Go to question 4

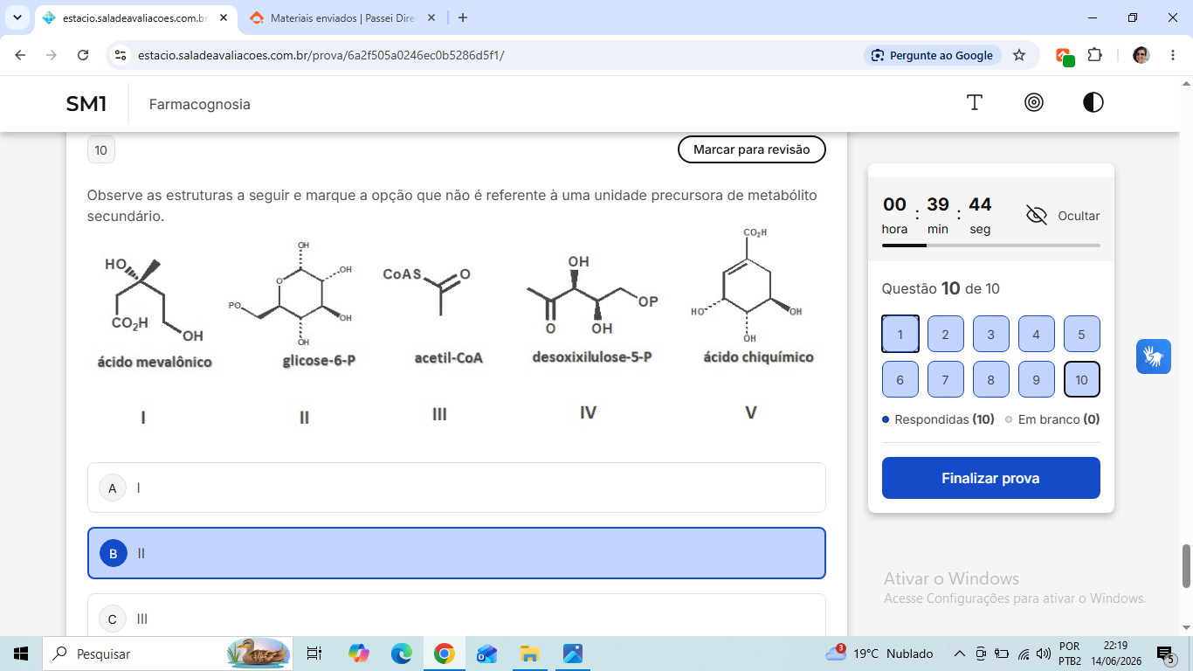click(x=1037, y=334)
